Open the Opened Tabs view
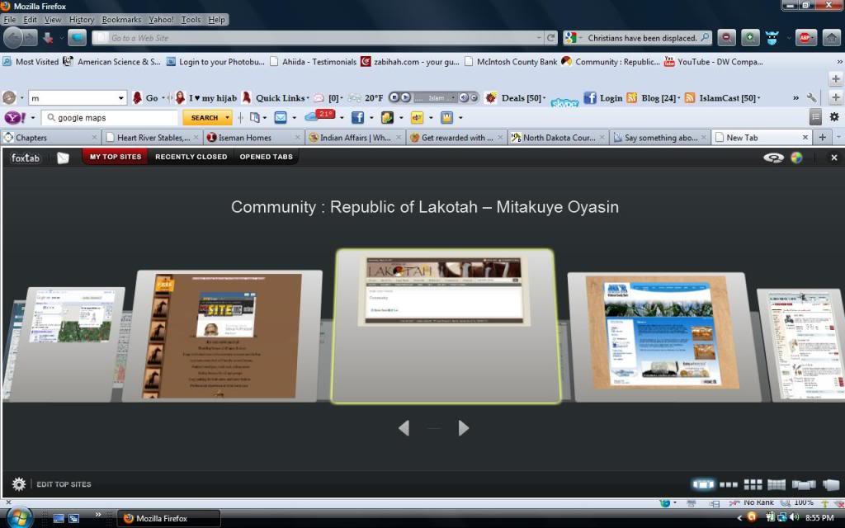Screen dimensions: 845x528 point(267,157)
